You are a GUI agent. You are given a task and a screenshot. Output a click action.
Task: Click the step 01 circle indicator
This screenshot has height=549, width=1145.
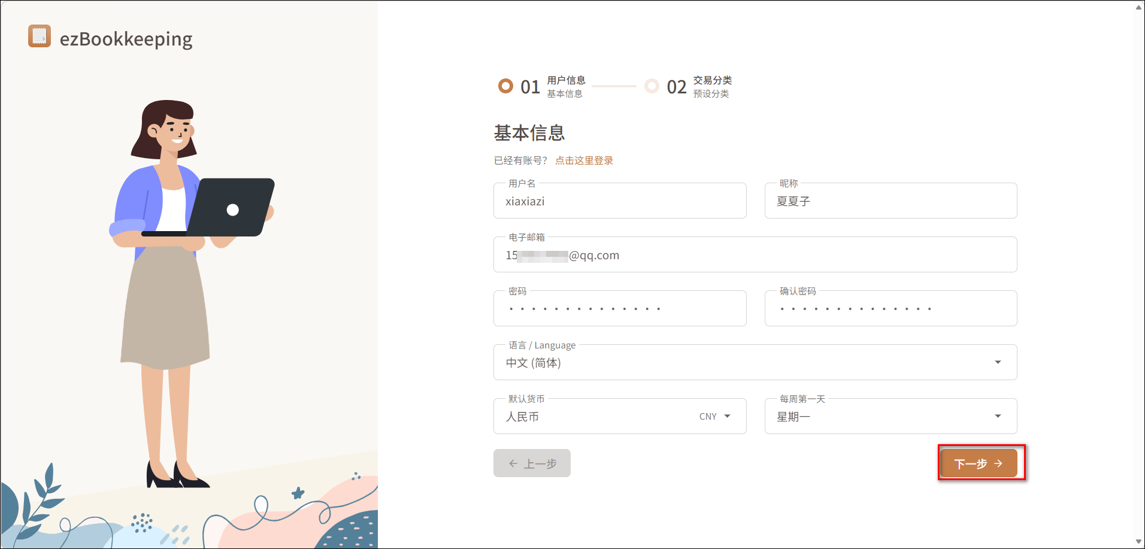click(x=505, y=86)
